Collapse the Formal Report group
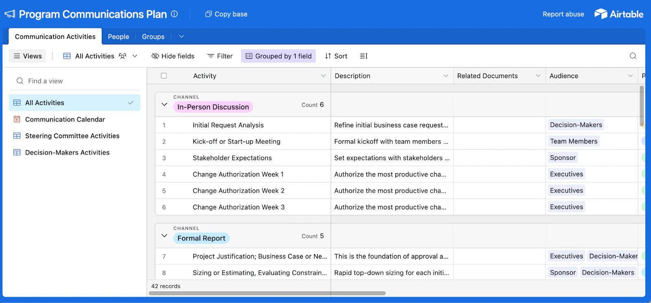 coord(164,236)
